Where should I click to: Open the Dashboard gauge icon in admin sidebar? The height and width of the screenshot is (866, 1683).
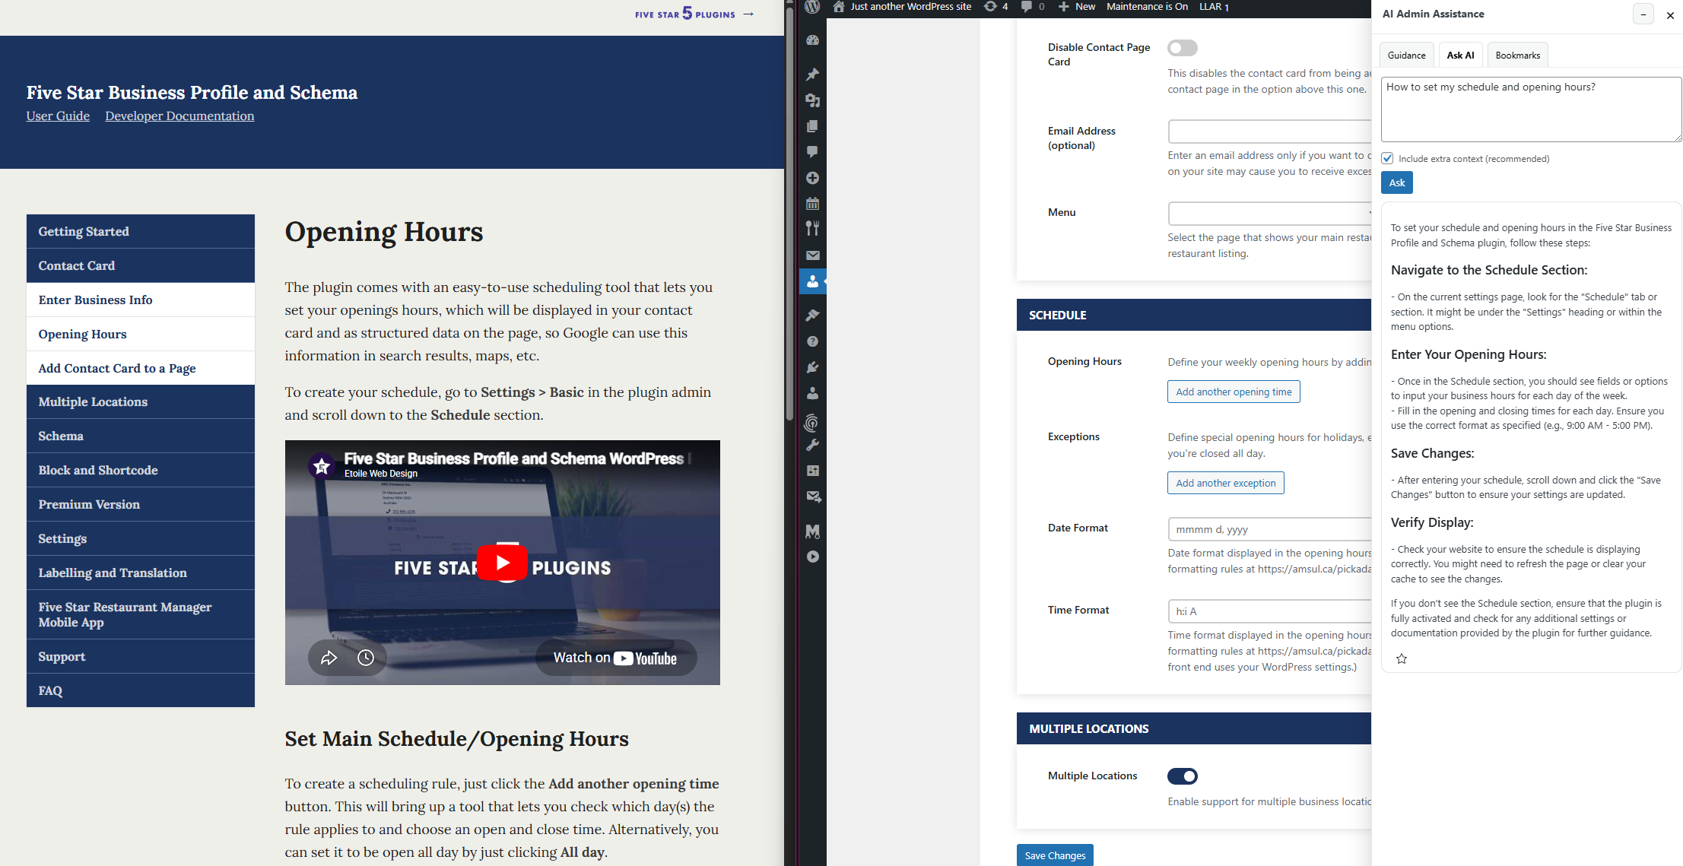812,40
